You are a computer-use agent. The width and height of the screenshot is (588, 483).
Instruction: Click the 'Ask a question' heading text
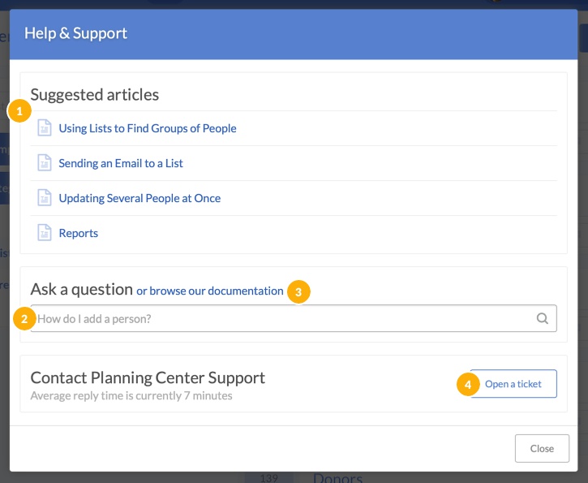[82, 289]
